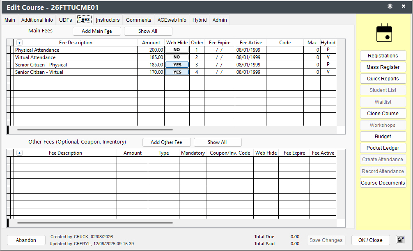
Task: Go to the Instructors tab
Action: pos(108,20)
